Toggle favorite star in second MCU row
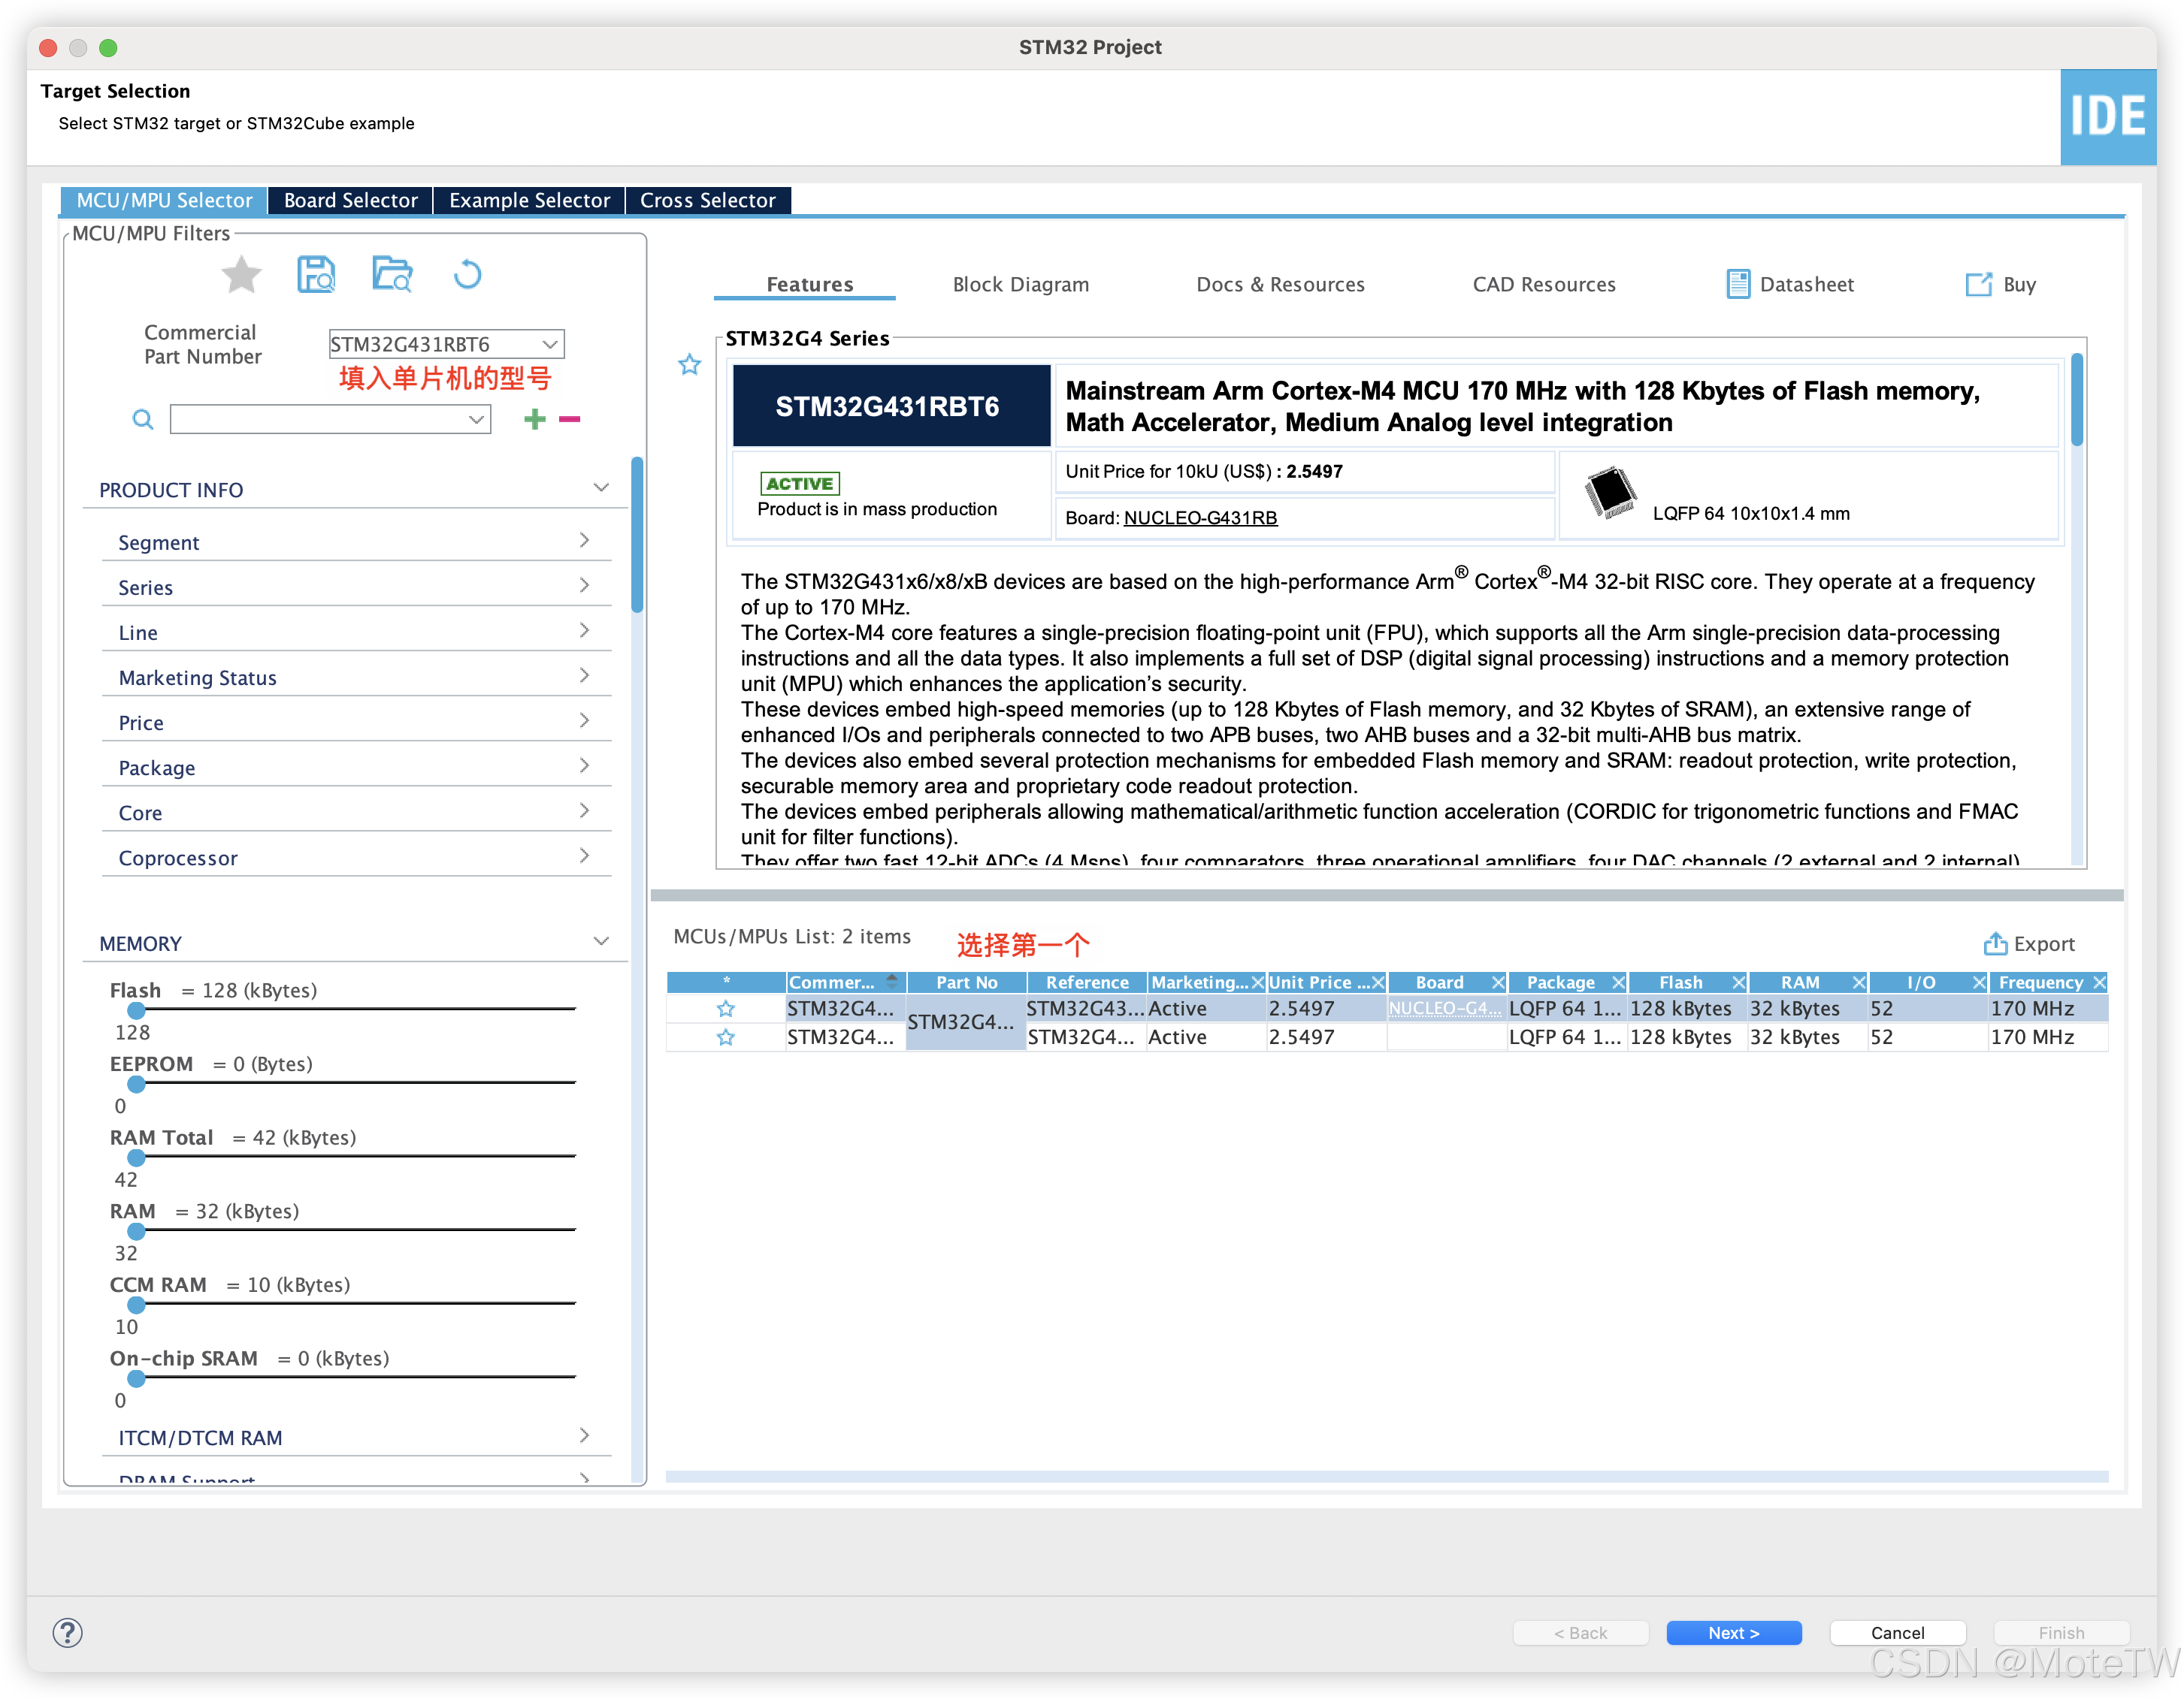The height and width of the screenshot is (1699, 2184). pos(726,1037)
